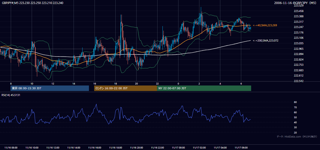Click hour tick 22 under the price chart
The height and width of the screenshot is (150, 320).
[x=157, y=83]
